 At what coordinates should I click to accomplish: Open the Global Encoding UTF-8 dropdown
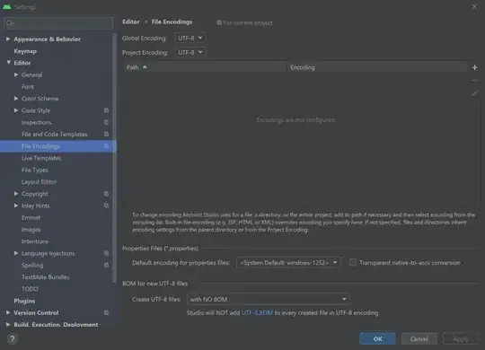pyautogui.click(x=190, y=38)
